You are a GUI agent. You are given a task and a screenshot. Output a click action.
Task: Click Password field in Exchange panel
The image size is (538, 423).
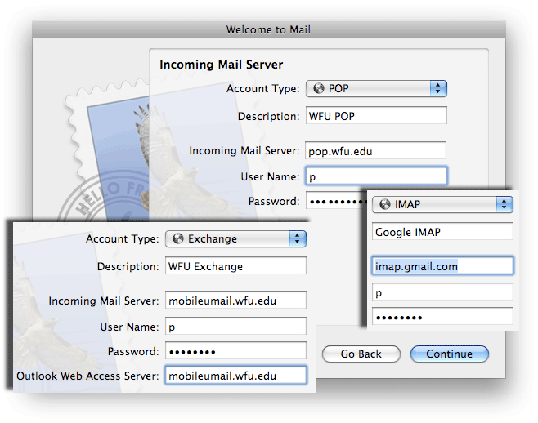point(235,350)
